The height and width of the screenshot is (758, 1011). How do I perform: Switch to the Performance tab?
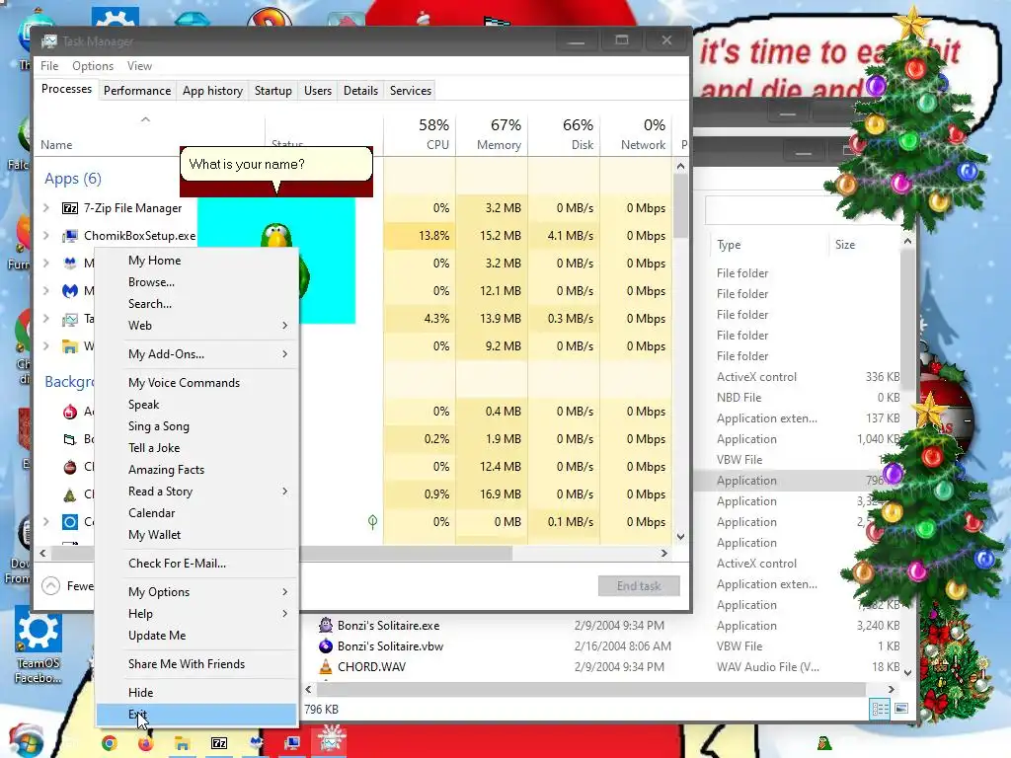click(137, 91)
